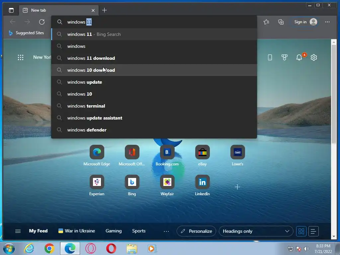Open the tab actions menu icon
Viewport: 340px width, 255px height.
(x=11, y=10)
